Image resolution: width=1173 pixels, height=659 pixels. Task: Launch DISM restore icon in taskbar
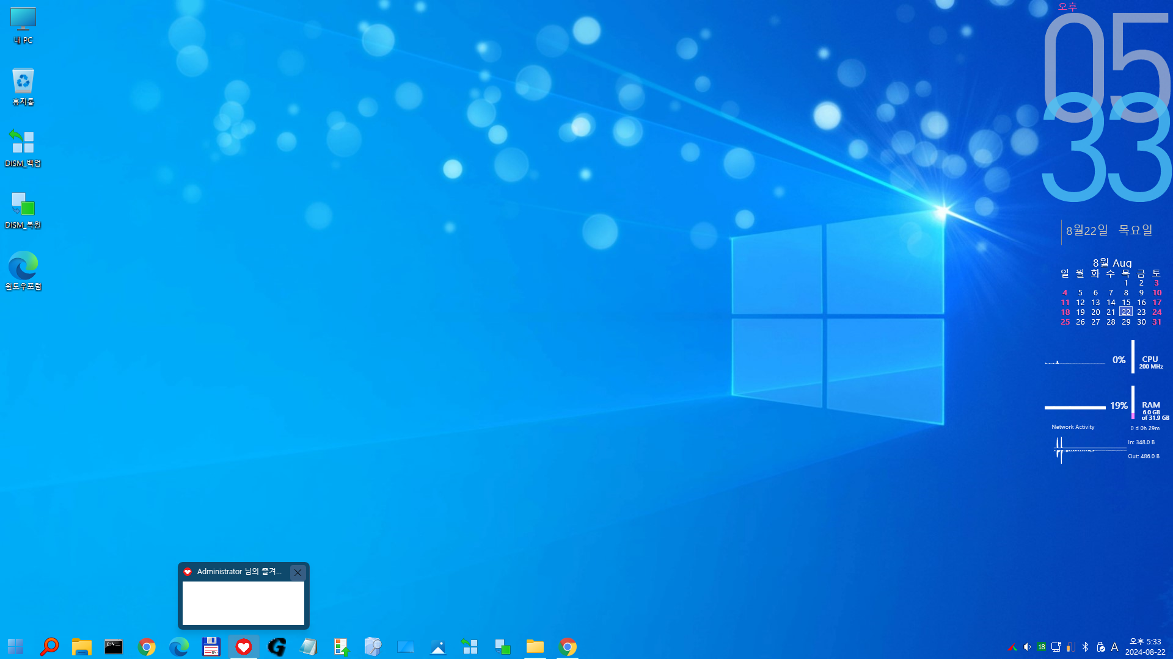pos(502,646)
